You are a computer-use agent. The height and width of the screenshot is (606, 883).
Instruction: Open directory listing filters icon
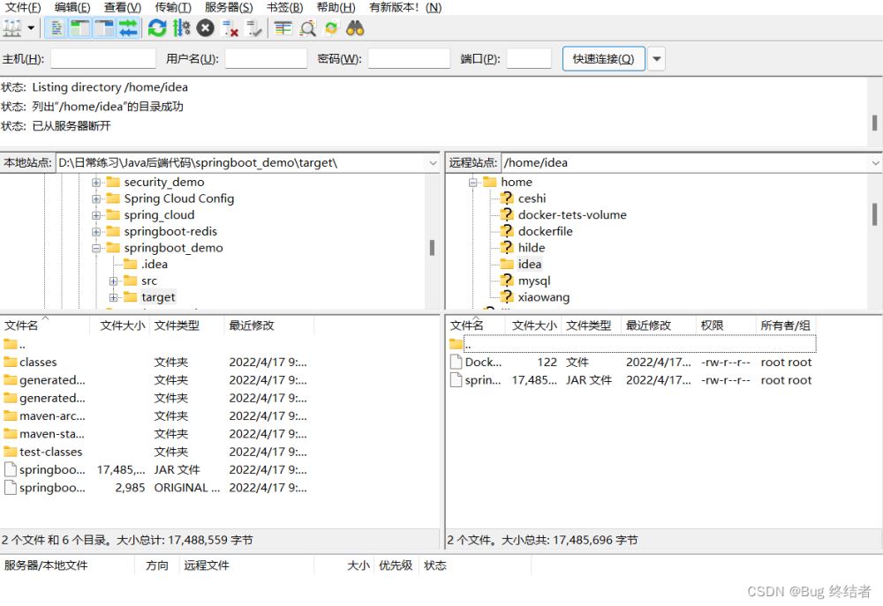(x=283, y=28)
